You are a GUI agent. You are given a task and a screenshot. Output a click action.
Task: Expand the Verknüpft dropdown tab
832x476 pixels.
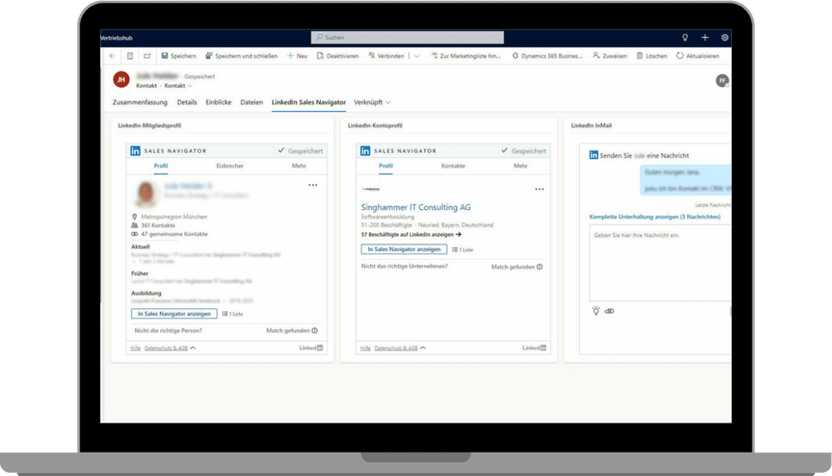tap(372, 102)
